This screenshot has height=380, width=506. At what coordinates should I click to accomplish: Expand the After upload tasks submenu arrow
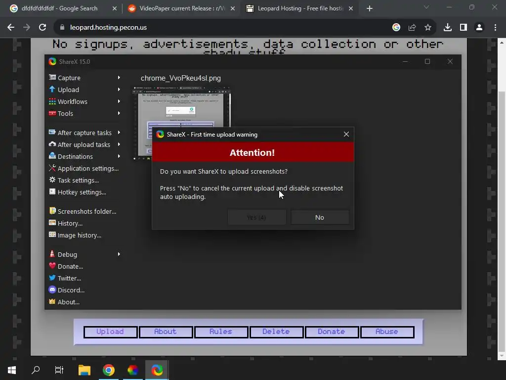point(119,144)
